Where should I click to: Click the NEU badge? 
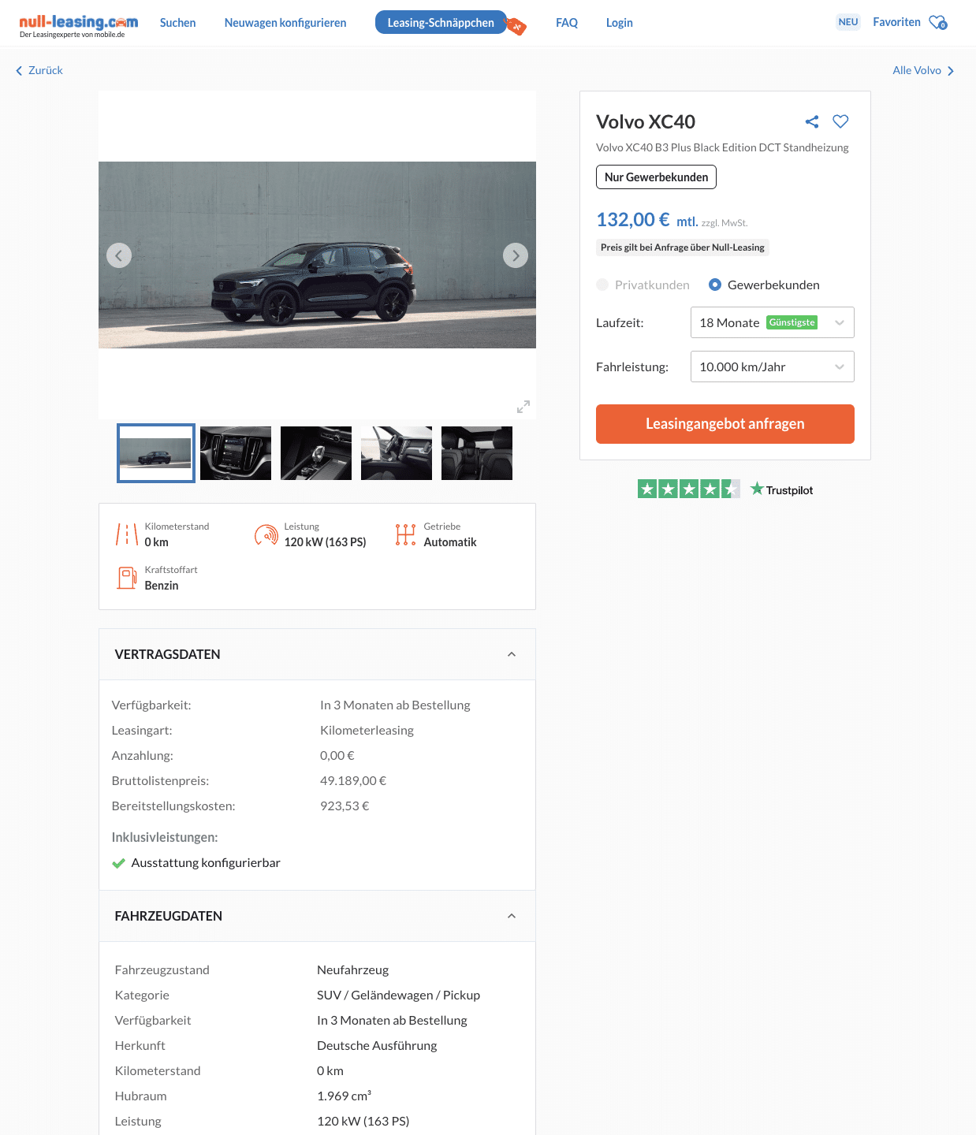[x=848, y=22]
